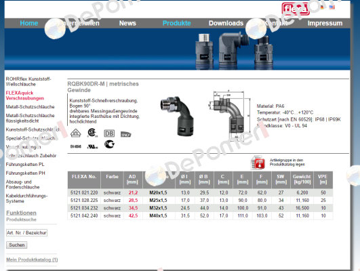Image resolution: width=360 pixels, height=271 pixels.
Task: Open FLEXAquick Verschraubungen category
Action: (x=25, y=96)
